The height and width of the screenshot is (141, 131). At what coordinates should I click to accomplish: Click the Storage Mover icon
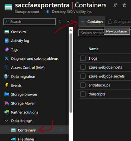tap(7, 103)
